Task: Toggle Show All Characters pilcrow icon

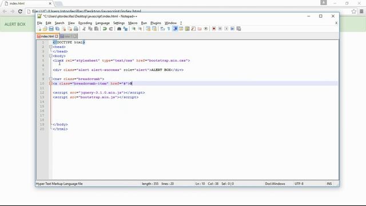Action: pyautogui.click(x=169, y=29)
